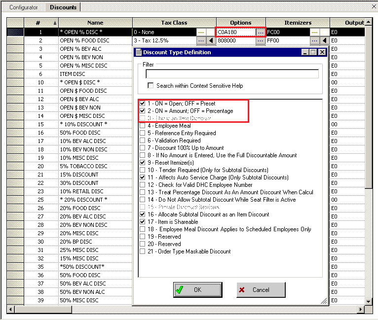
Task: Click the horizontal scrollbar right arrow
Action: (x=361, y=310)
